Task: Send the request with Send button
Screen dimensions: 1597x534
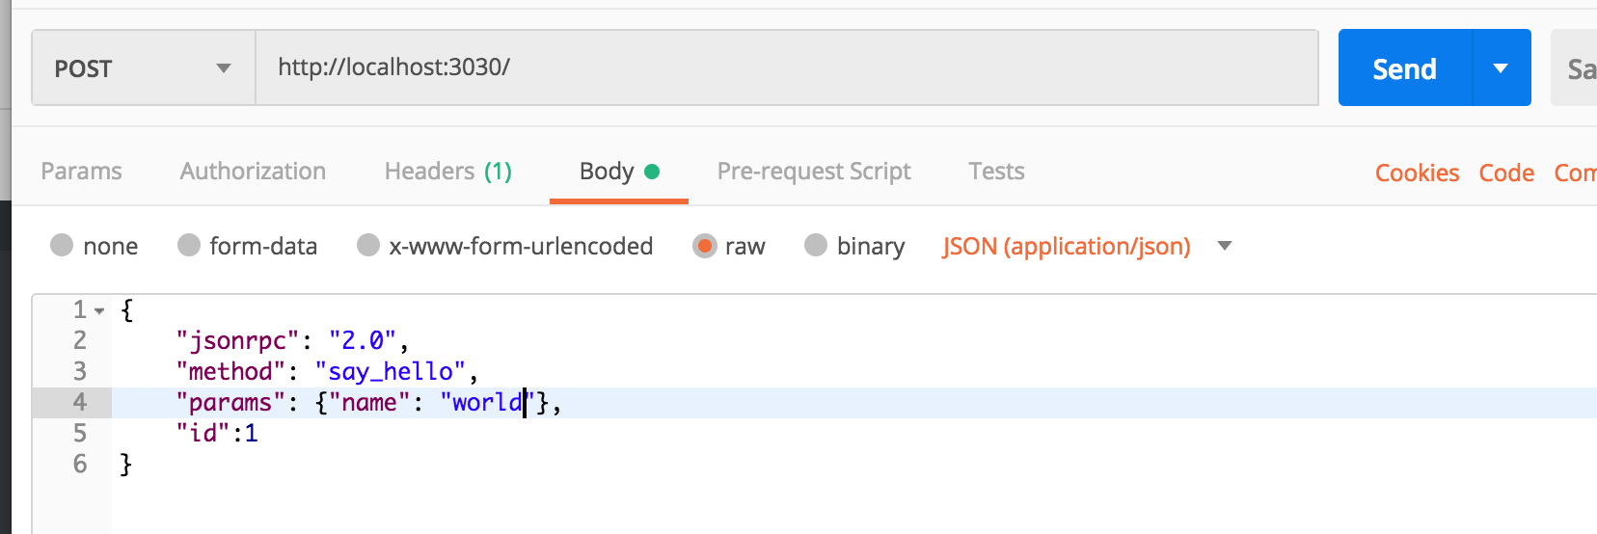Action: [x=1404, y=68]
